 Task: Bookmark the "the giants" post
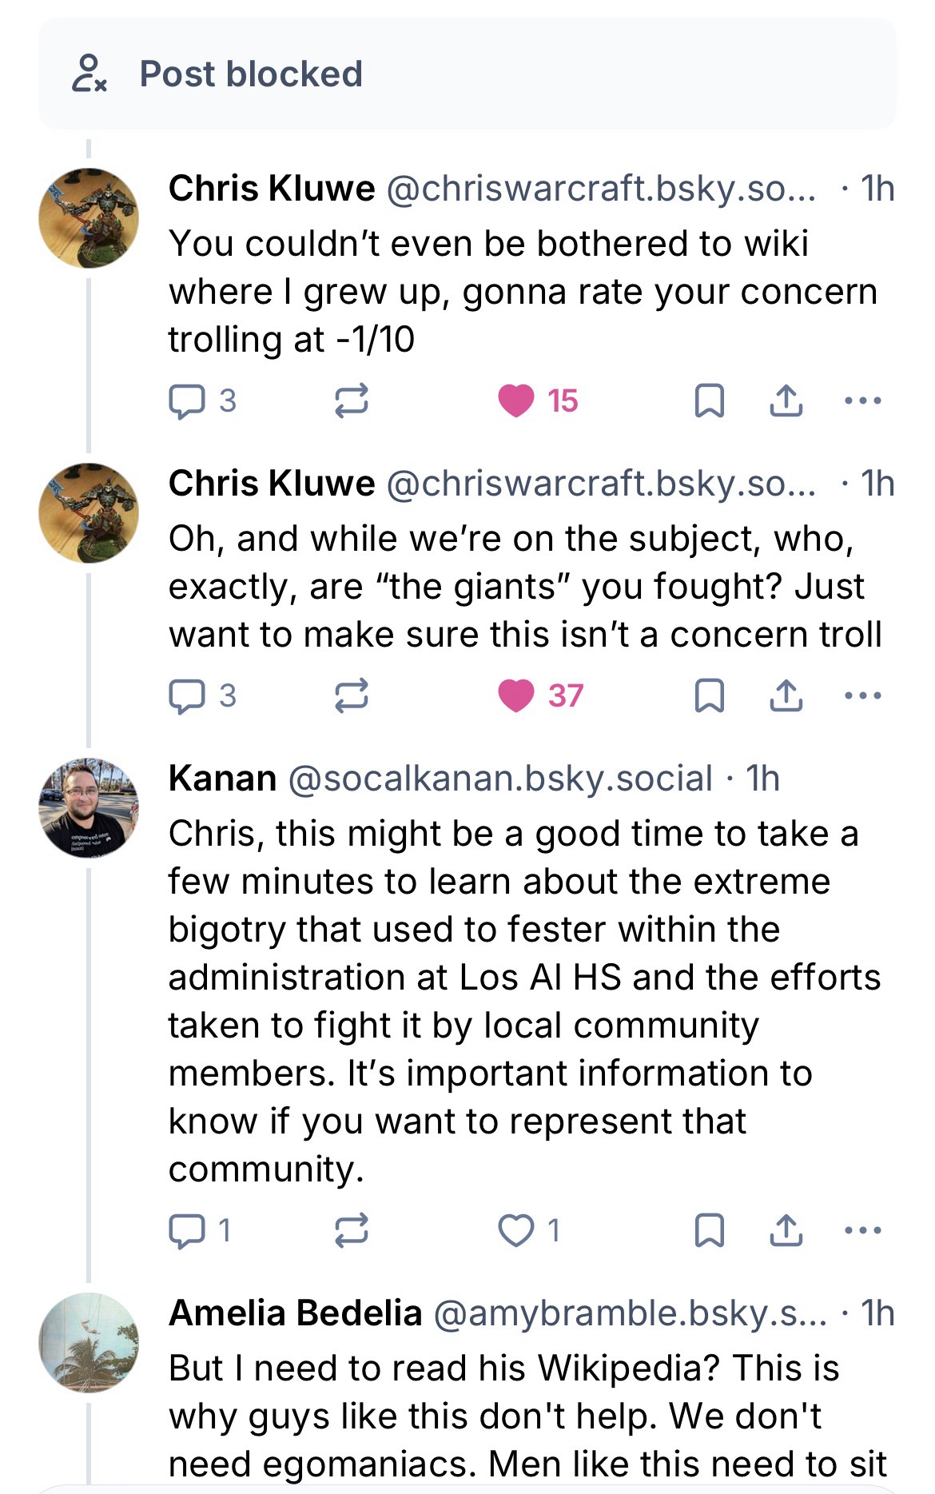click(710, 696)
